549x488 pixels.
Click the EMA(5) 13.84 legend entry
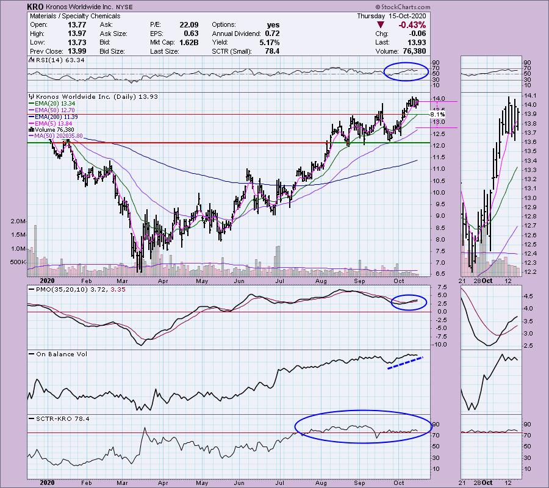(53, 124)
